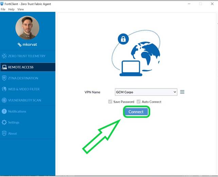Open the VPN hamburger menu icon
The image size is (218, 177).
pyautogui.click(x=182, y=92)
